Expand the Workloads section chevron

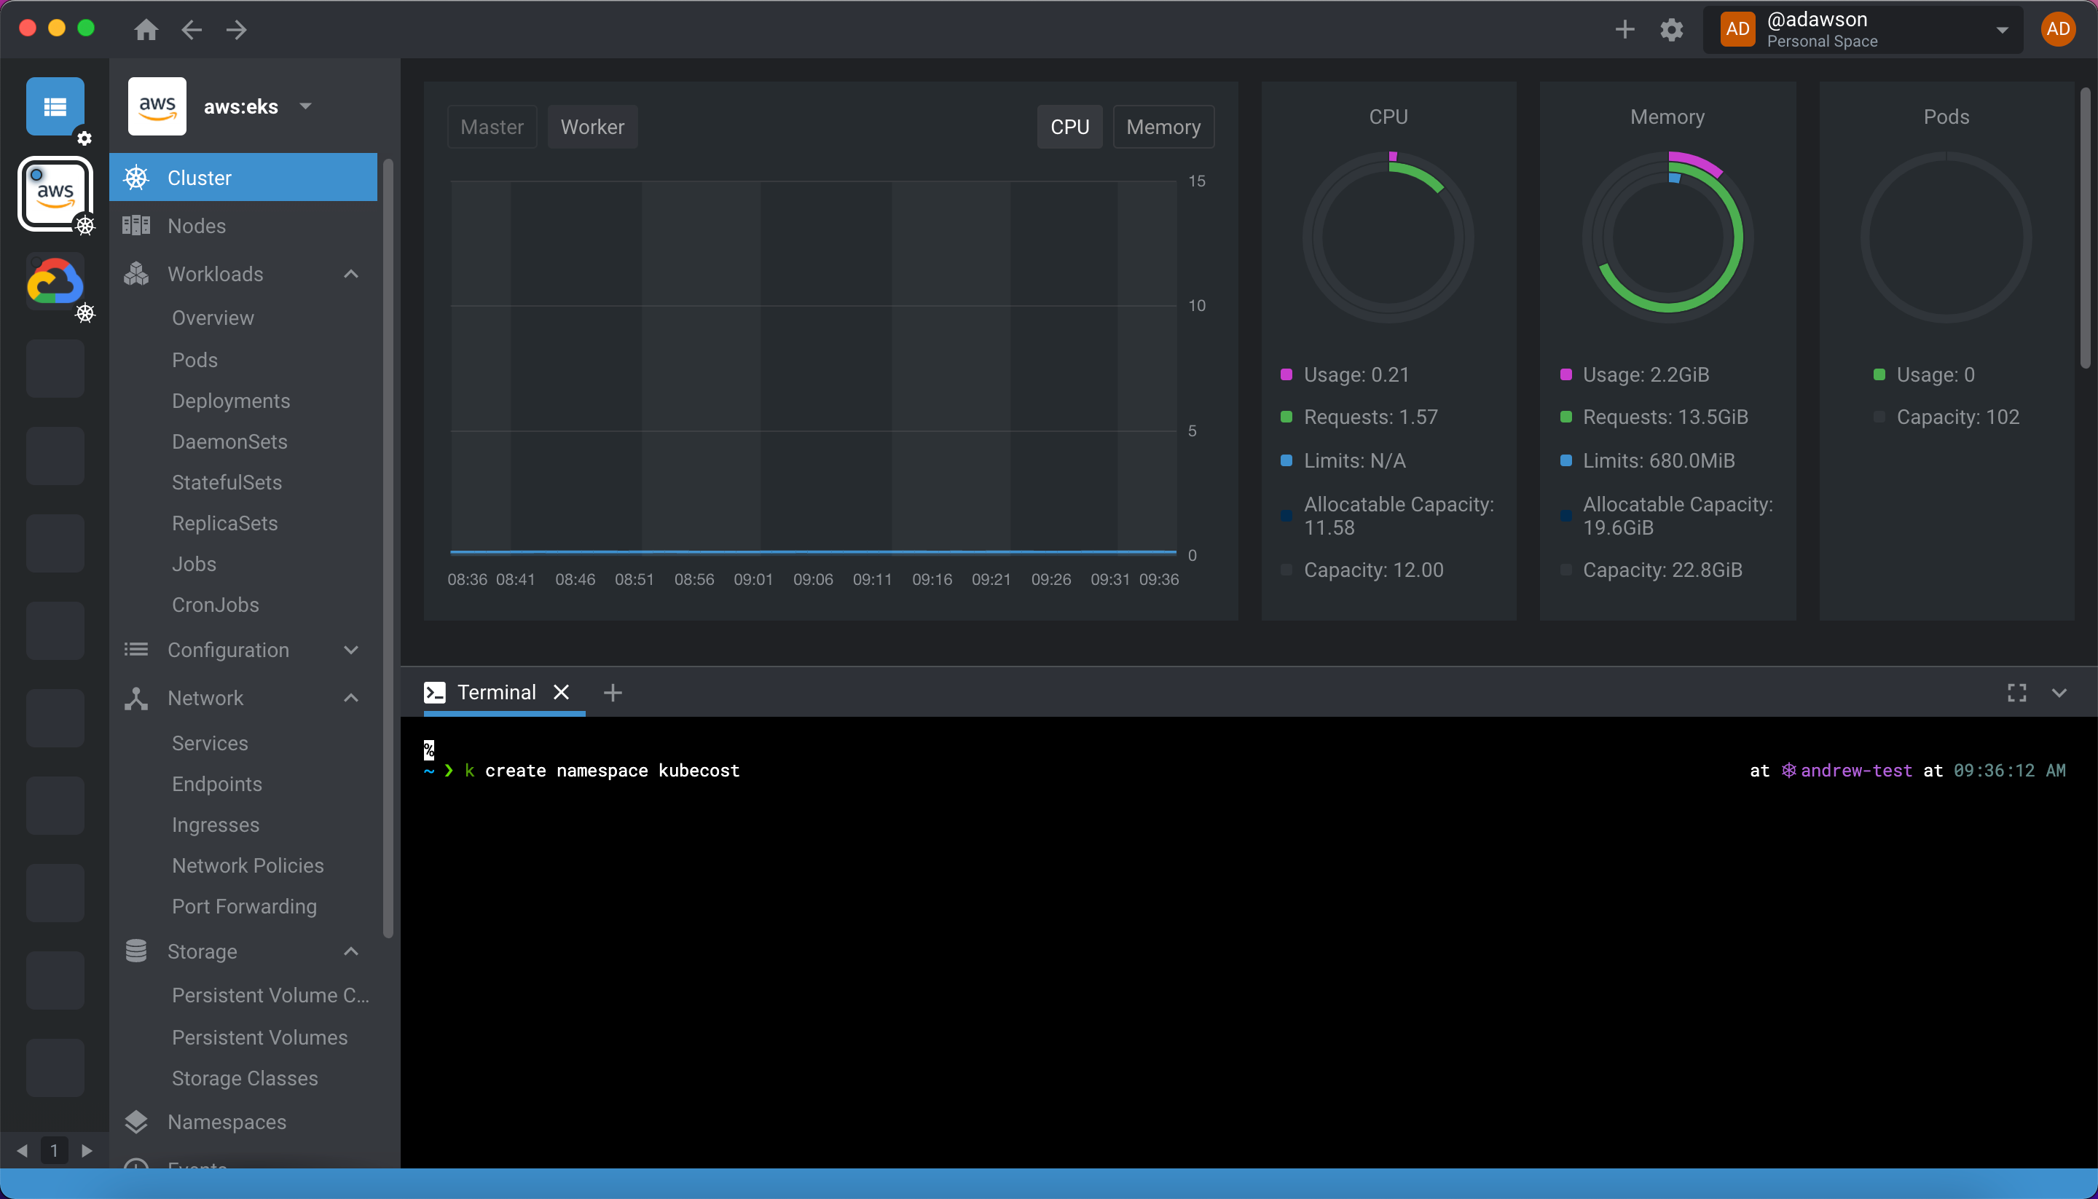pyautogui.click(x=352, y=274)
